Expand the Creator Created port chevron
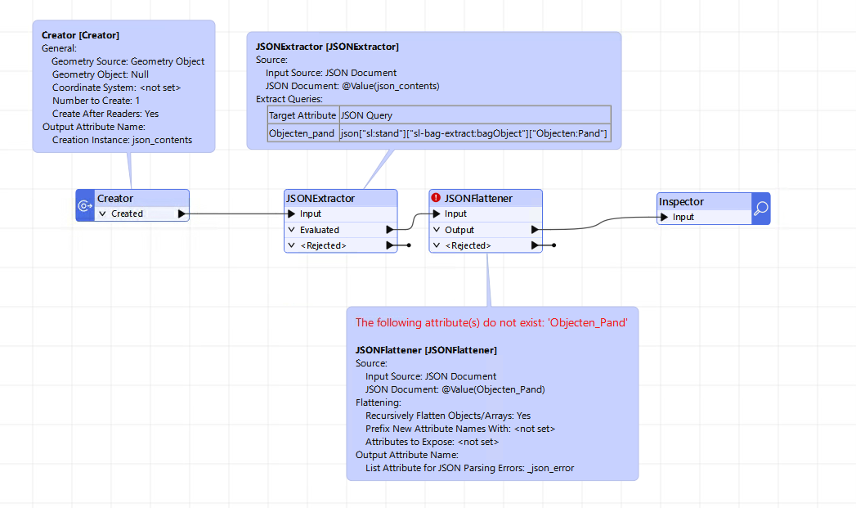Screen dimensions: 856x508 tap(102, 214)
